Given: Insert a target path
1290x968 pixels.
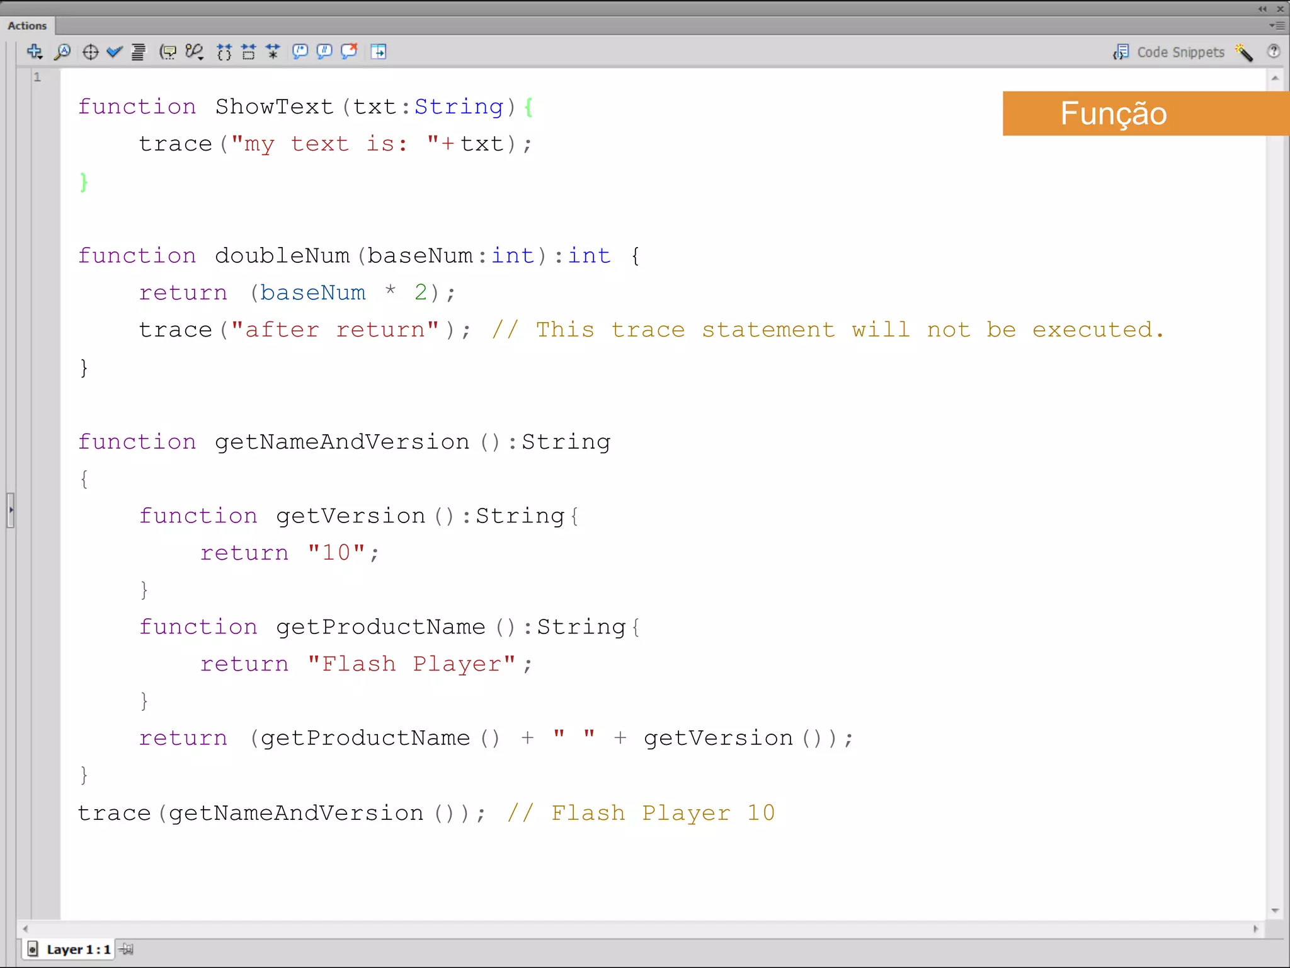Looking at the screenshot, I should 90,52.
